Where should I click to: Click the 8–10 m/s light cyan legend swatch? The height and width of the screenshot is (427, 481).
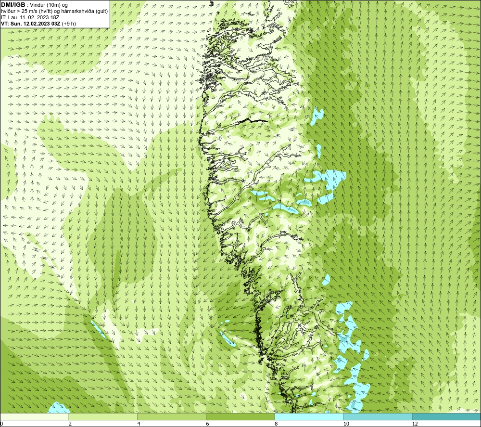pos(309,416)
